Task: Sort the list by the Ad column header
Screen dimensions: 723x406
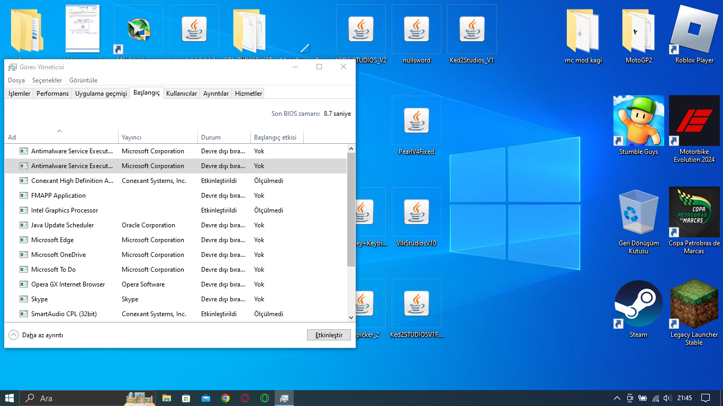Action: pyautogui.click(x=12, y=137)
